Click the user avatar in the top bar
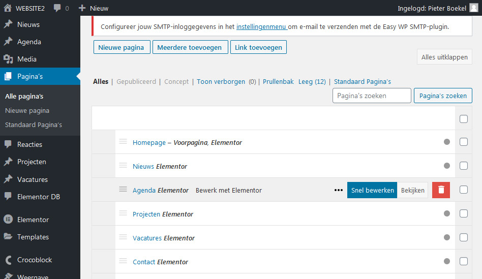482x279 pixels. [x=473, y=8]
